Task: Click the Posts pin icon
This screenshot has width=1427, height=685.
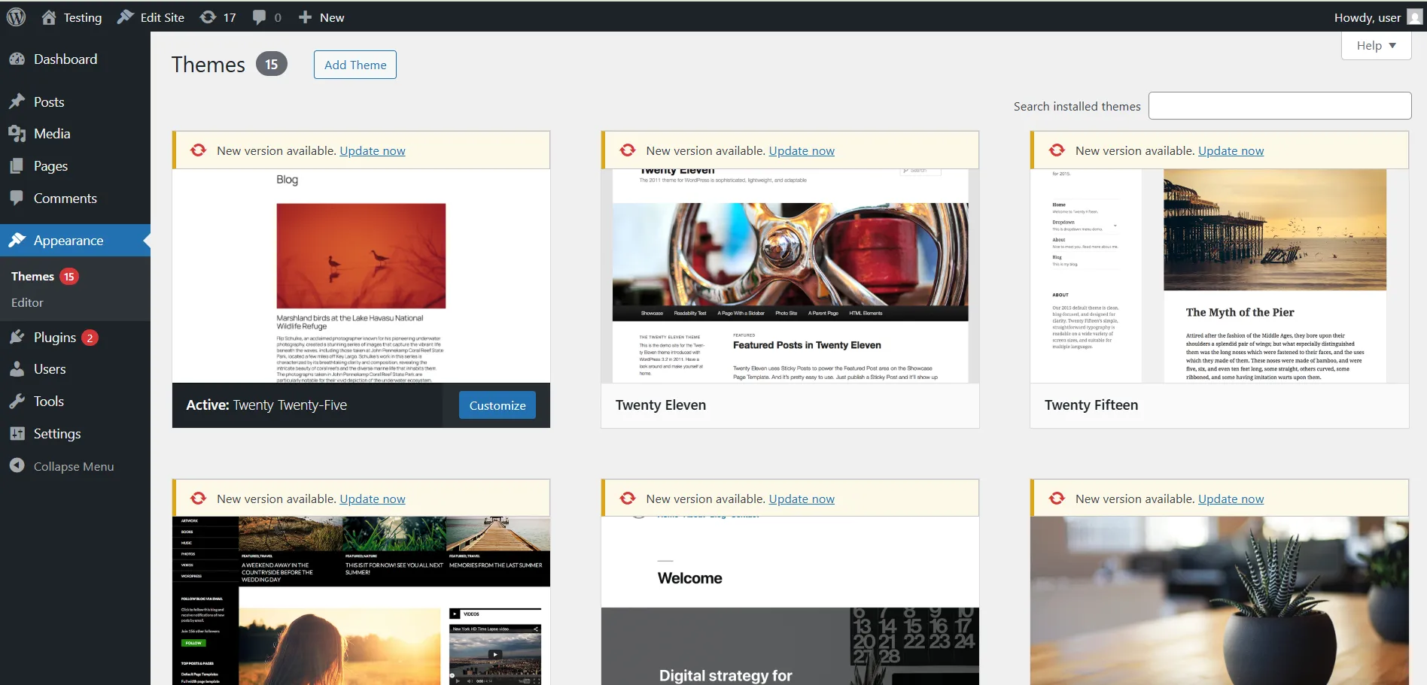Action: pos(17,102)
